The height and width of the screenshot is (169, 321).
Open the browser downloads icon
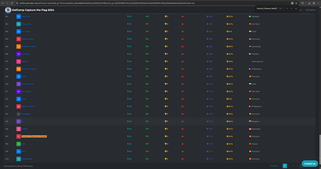point(309,3)
